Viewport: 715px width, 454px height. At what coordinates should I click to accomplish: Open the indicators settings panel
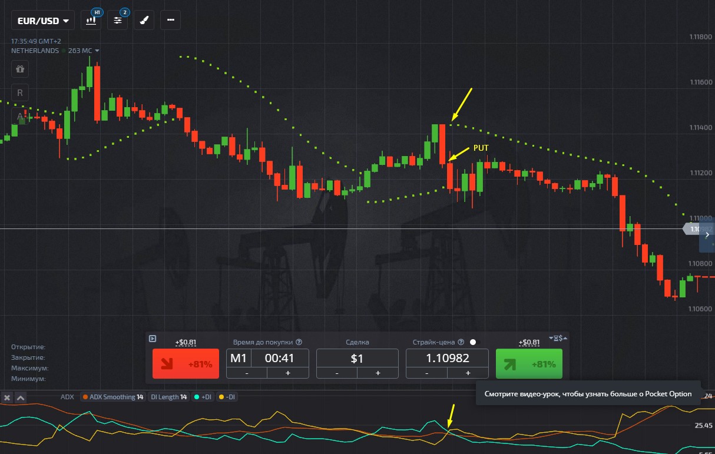tap(118, 20)
